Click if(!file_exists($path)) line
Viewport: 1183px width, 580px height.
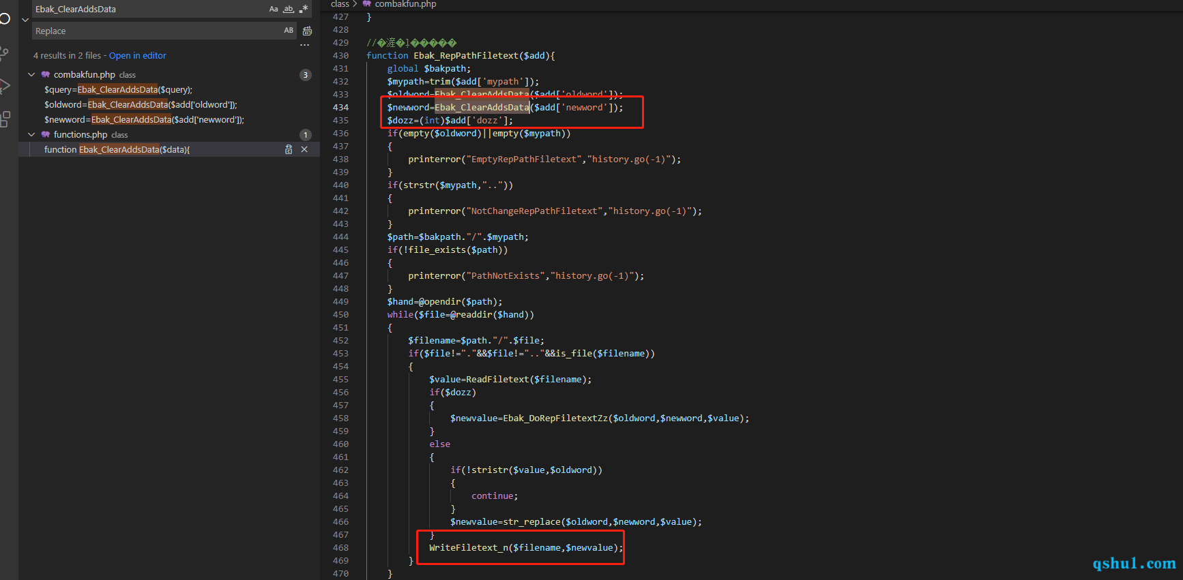coord(448,250)
